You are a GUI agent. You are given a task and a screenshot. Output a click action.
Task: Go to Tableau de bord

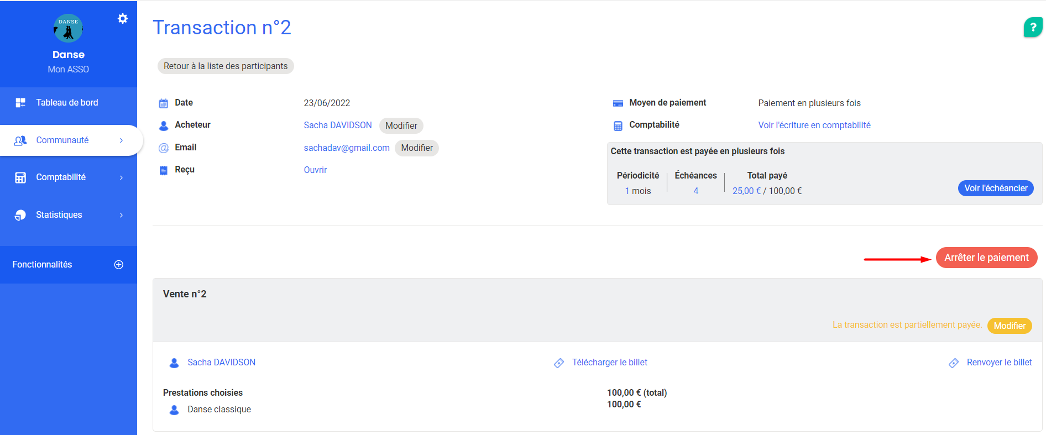point(67,103)
